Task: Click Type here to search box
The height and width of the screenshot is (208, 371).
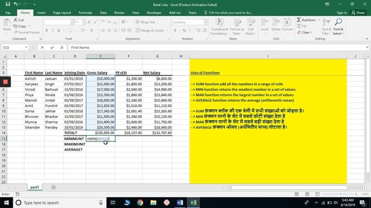Action: pyautogui.click(x=59, y=203)
